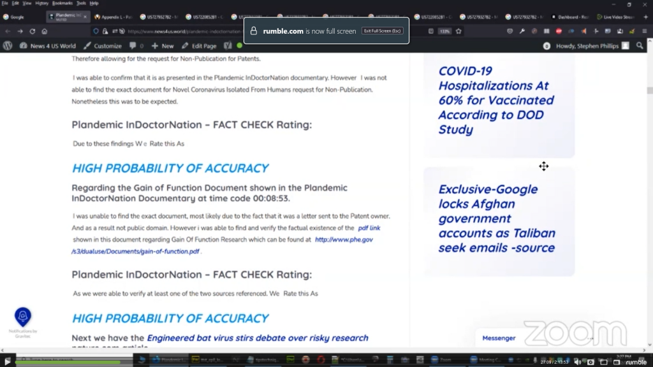Open the browser hamburger application menu
This screenshot has width=653, height=367.
(x=644, y=31)
